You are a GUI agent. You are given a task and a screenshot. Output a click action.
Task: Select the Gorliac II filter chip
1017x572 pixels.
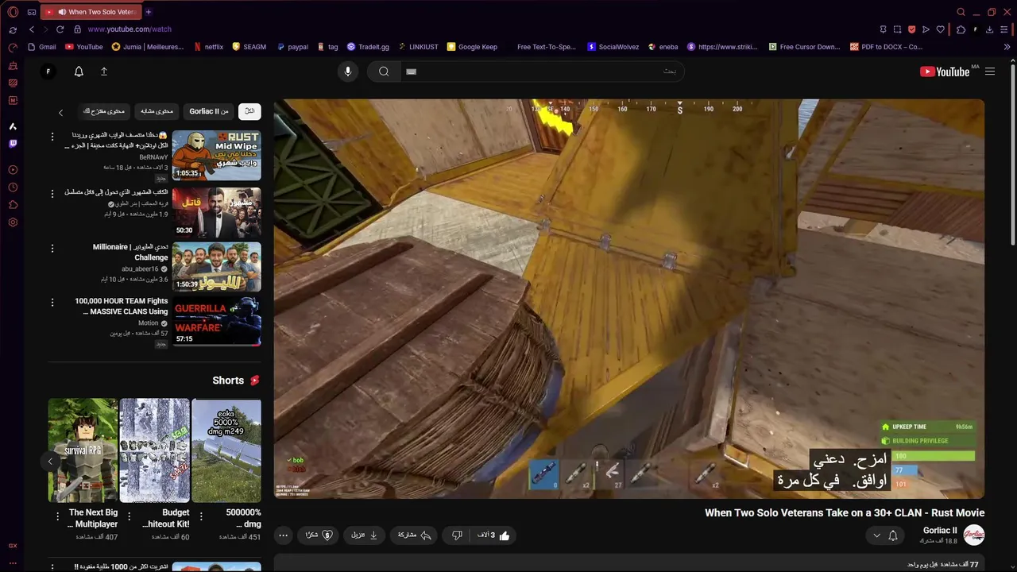coord(209,111)
